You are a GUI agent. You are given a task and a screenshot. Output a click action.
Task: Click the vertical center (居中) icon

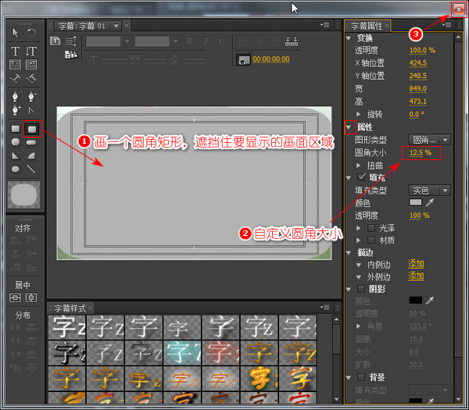tap(16, 298)
